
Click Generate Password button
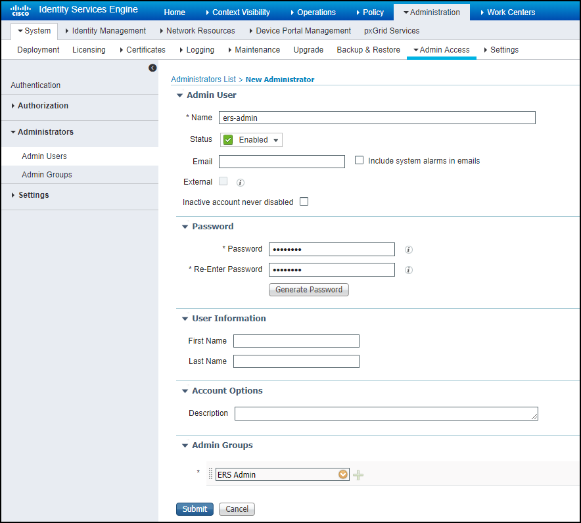click(x=308, y=290)
